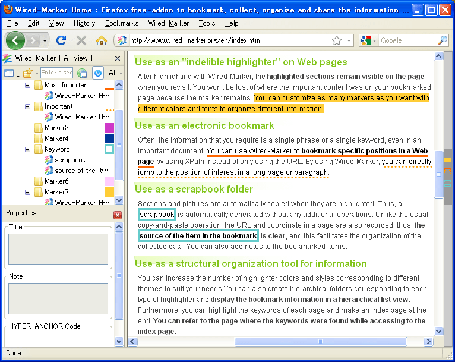Open the back/forward history dropdown arrow
The width and height of the screenshot is (455, 362).
point(45,40)
